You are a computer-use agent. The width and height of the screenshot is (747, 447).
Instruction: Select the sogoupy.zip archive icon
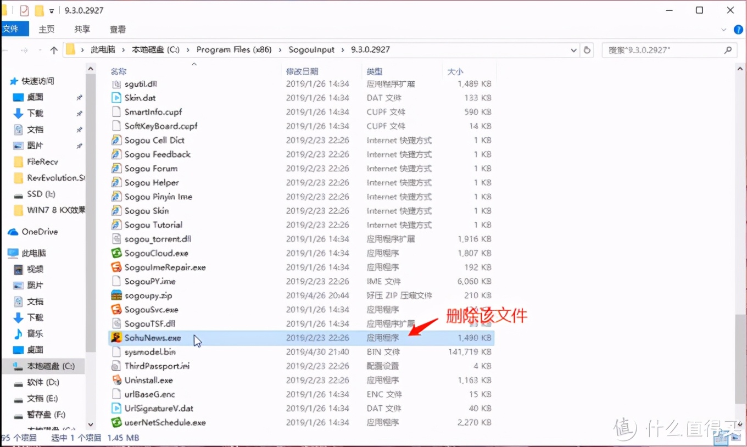click(x=116, y=295)
